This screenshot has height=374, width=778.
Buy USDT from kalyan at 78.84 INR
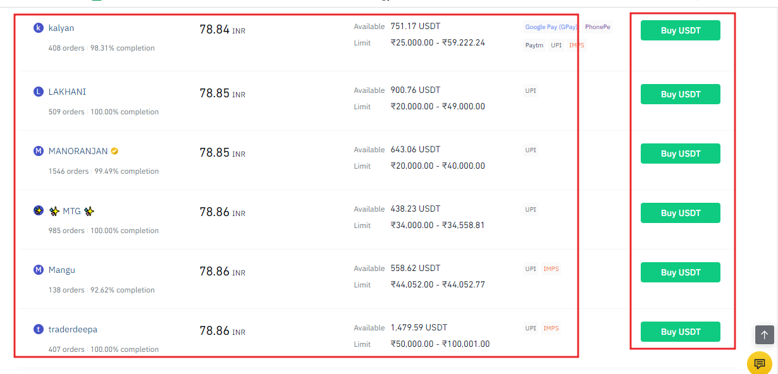pos(680,30)
